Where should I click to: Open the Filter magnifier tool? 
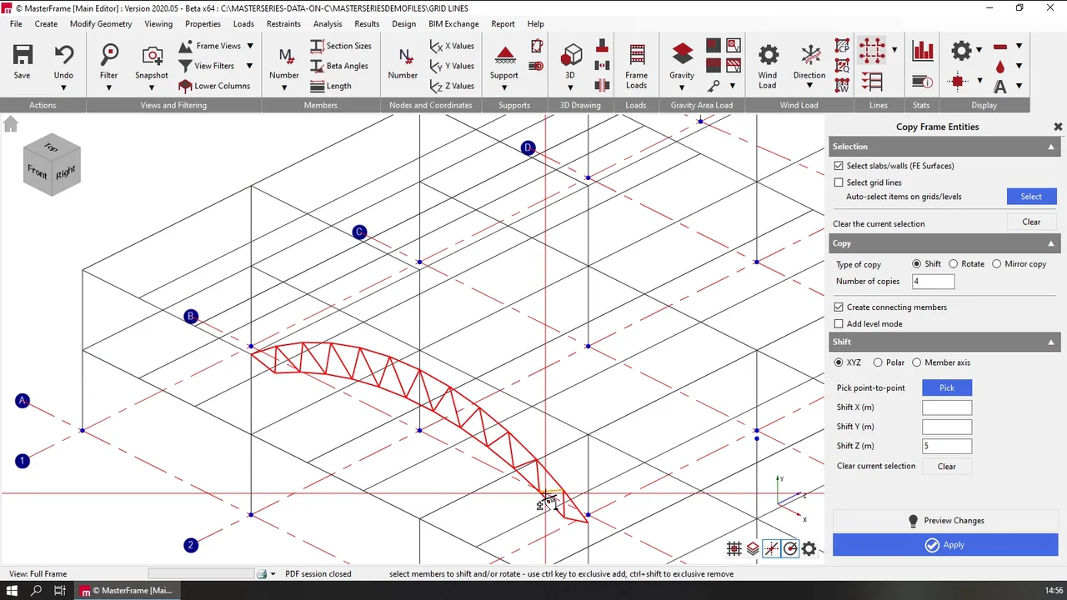coord(109,55)
